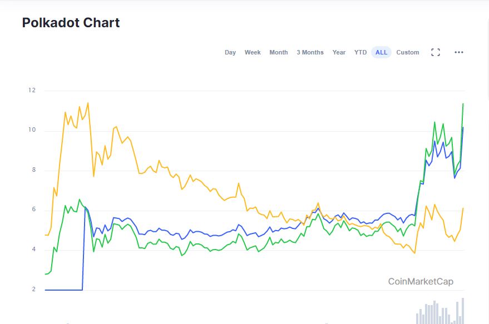489x324 pixels.
Task: Click the volume bars at bottom right
Action: pos(439,313)
